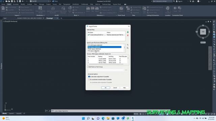216x121 pixels.
Task: Click the Windows Start button
Action: pos(83,118)
